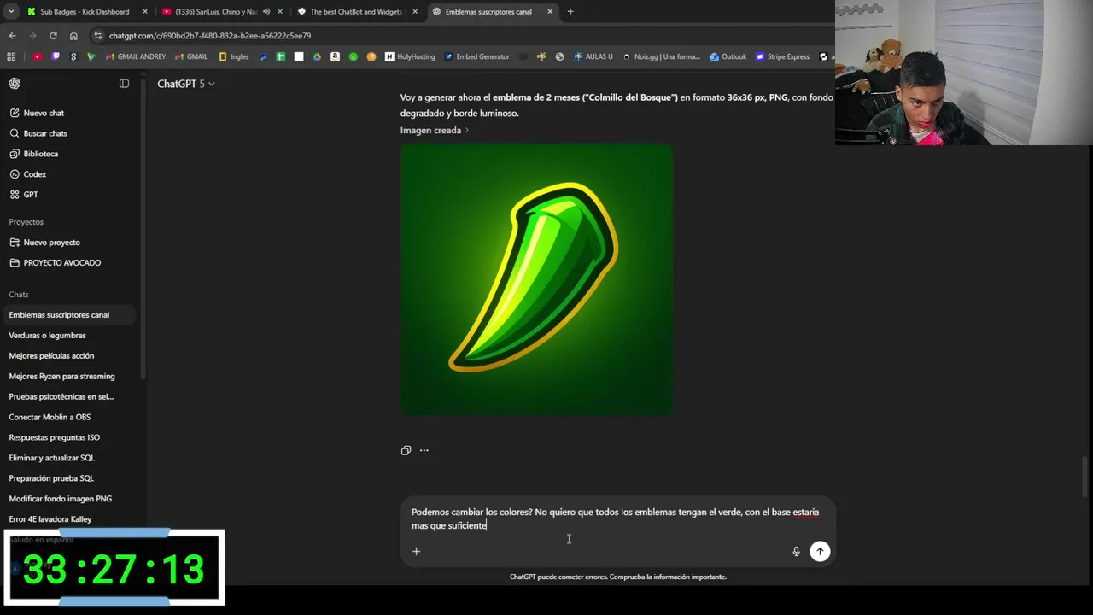The image size is (1093, 615).
Task: Click inside the message composer text
Action: (x=615, y=518)
